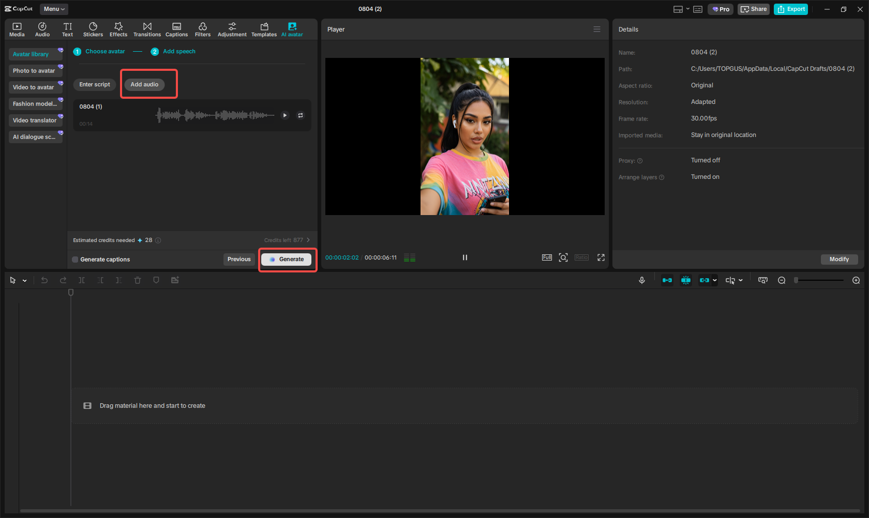Click the Generate button
869x518 pixels.
287,259
